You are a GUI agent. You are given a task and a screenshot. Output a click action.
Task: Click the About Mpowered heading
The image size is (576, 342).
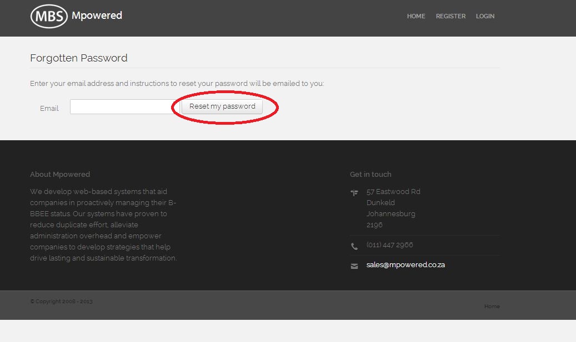[x=60, y=174]
